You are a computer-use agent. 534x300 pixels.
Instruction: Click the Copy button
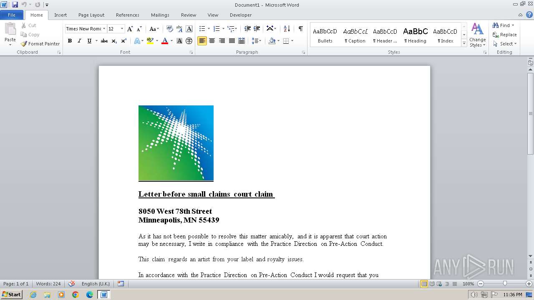(x=30, y=35)
